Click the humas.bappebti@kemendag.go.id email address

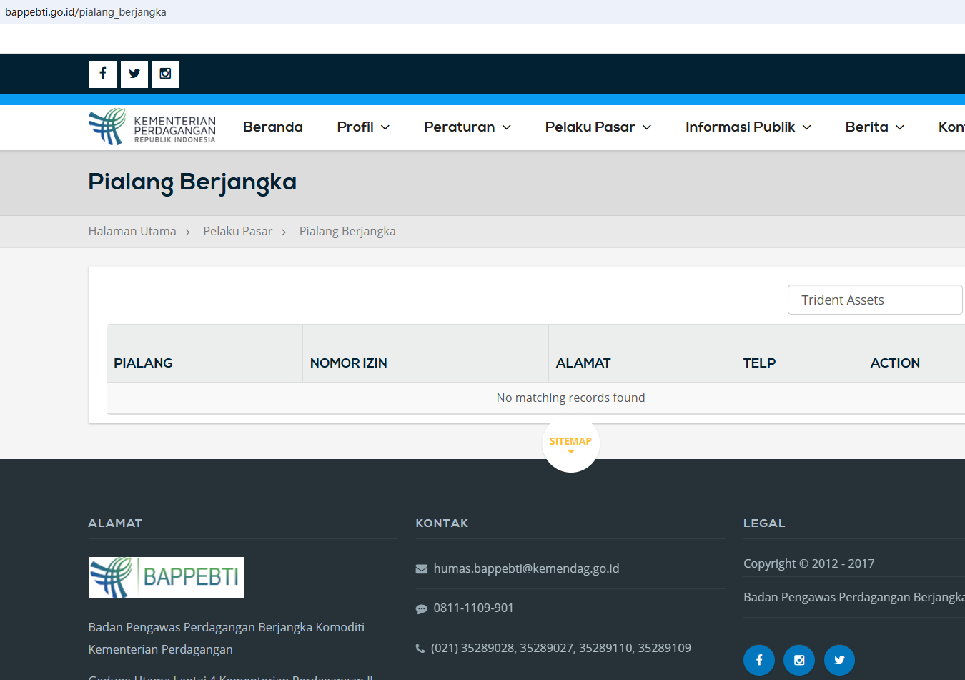point(527,568)
